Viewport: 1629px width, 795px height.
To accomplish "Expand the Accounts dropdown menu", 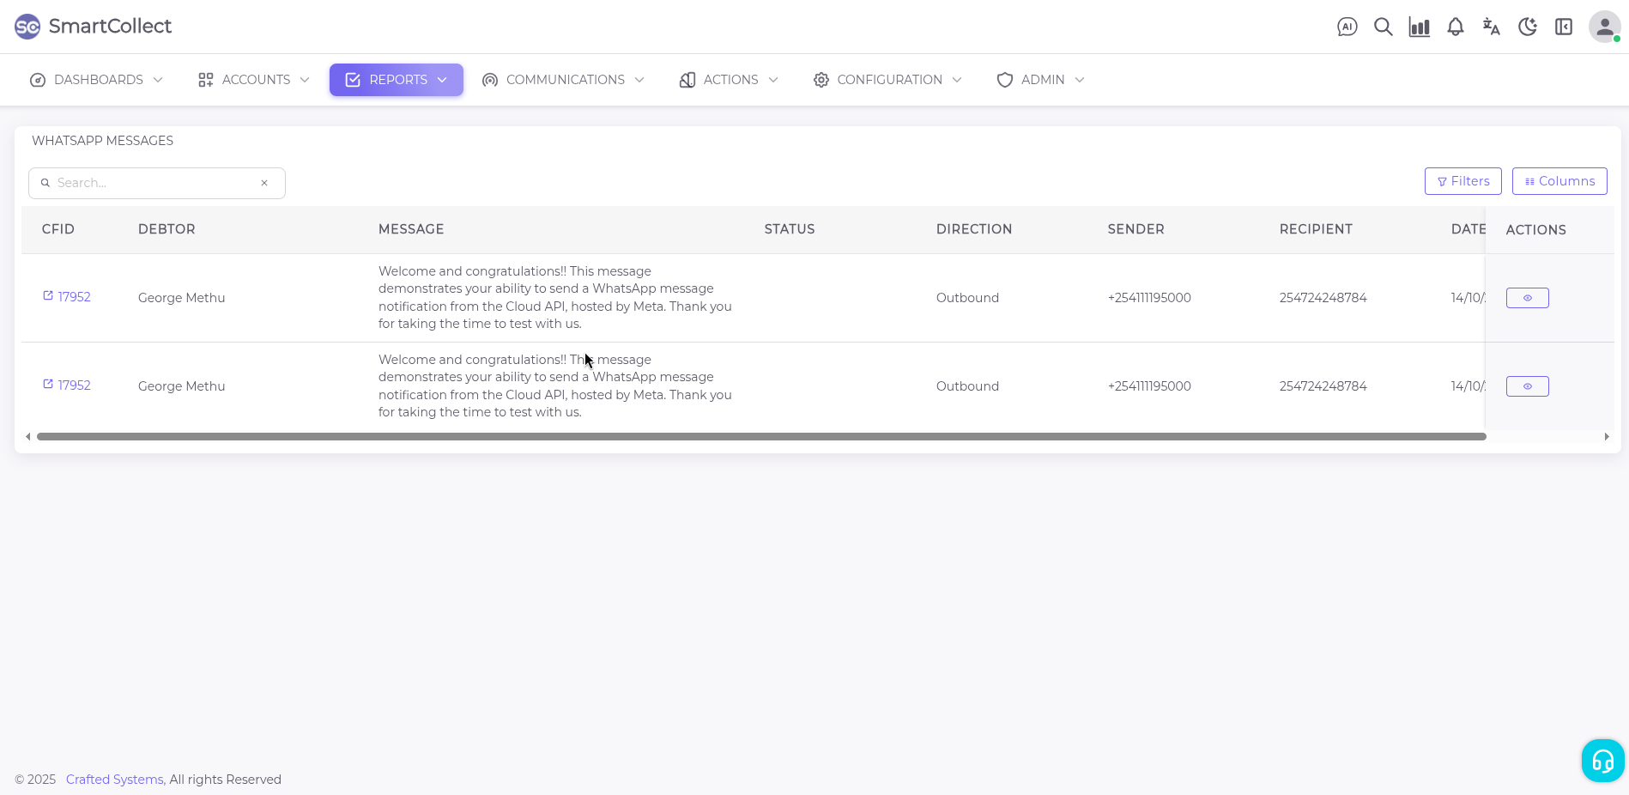I will [253, 80].
